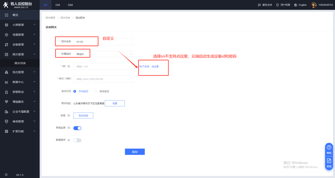Expand 组态管理 chevron
335x178 pixels.
(x=34, y=72)
